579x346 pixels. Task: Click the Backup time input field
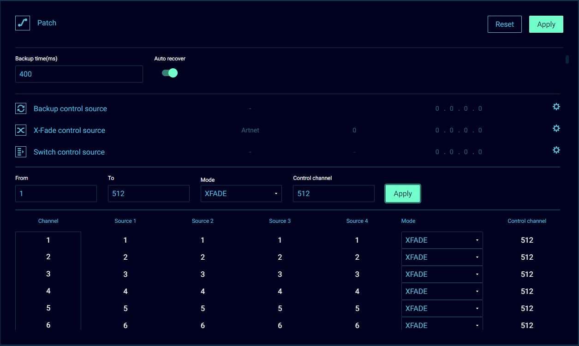tap(79, 74)
